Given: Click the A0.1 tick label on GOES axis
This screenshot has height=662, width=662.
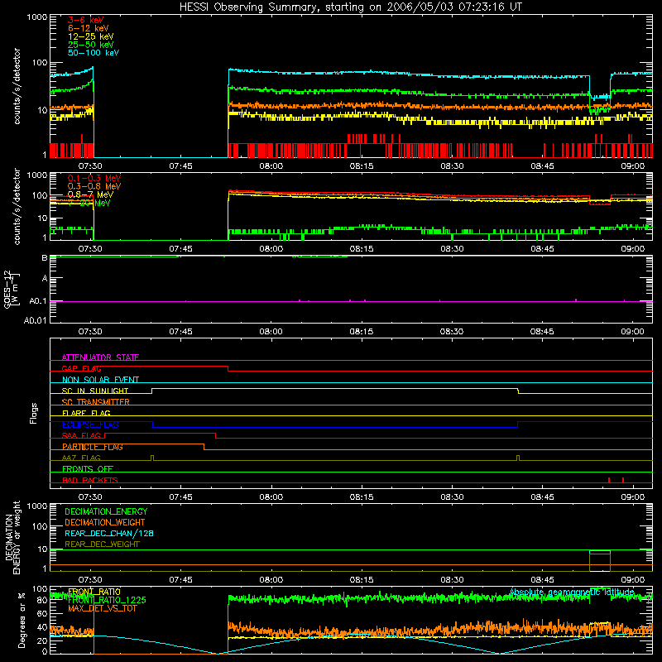Looking at the screenshot, I should 38,301.
